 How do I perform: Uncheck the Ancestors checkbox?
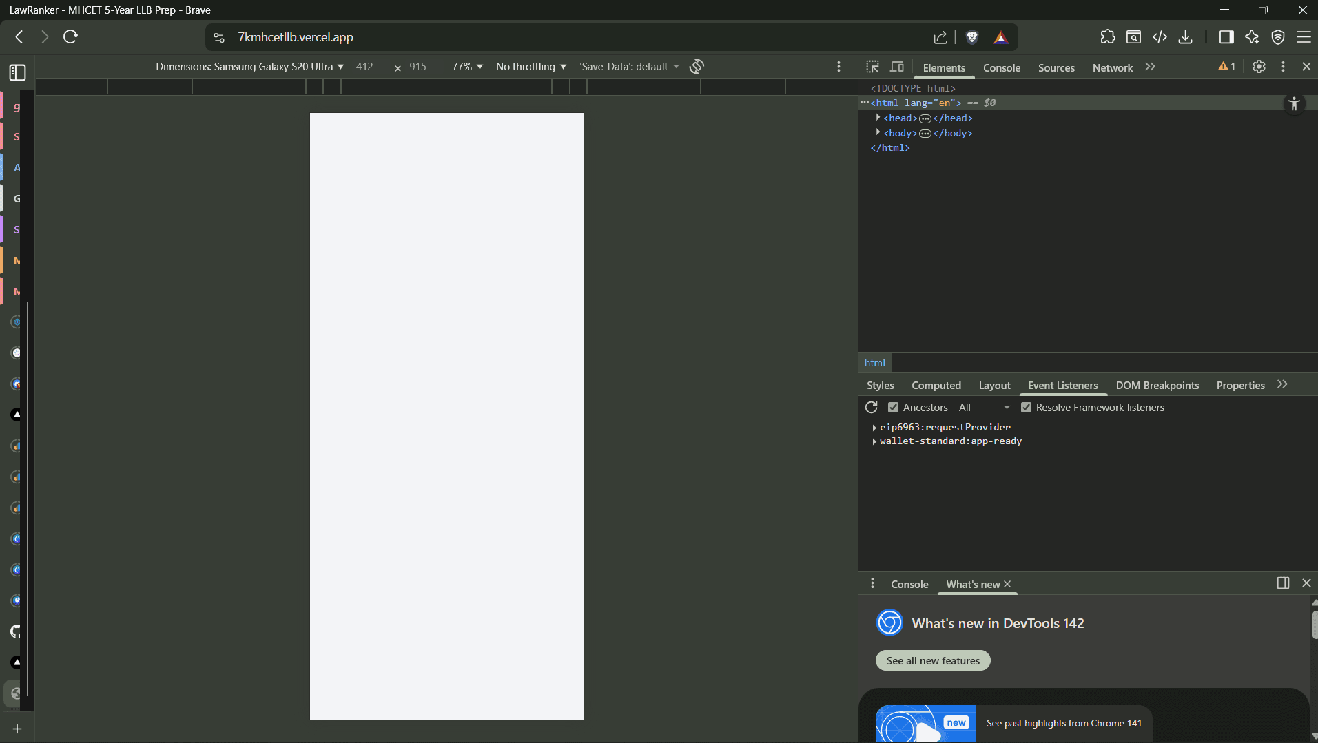893,408
